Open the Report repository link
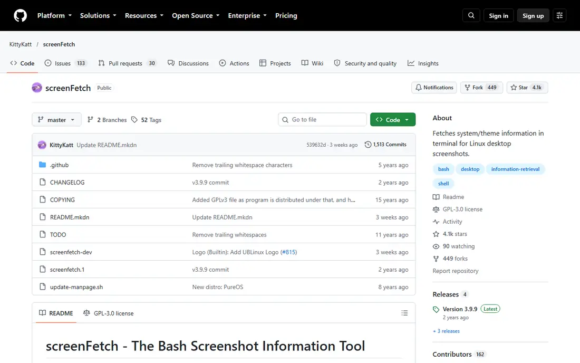580x363 pixels. point(456,271)
